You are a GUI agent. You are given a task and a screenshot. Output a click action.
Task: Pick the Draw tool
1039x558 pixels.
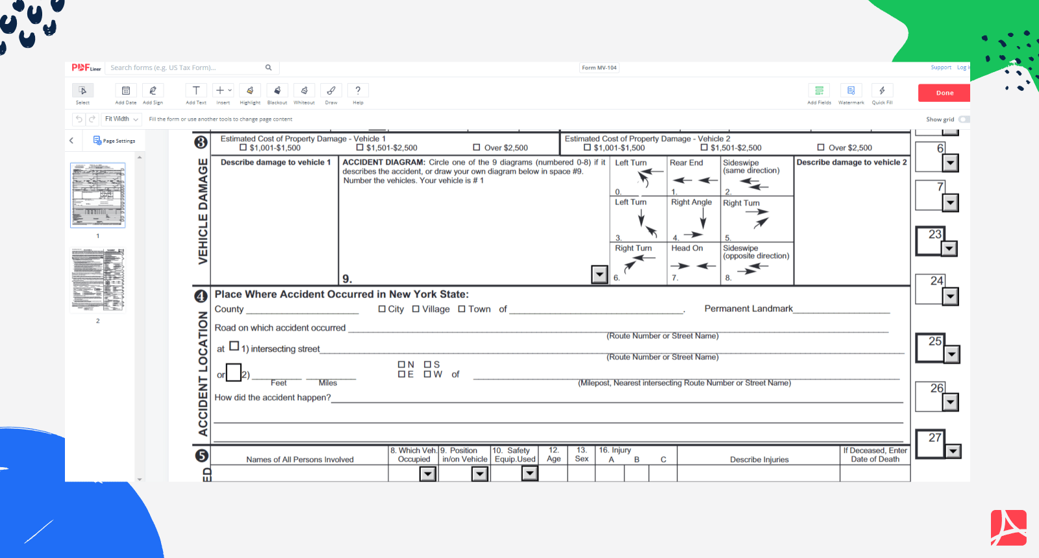pyautogui.click(x=331, y=91)
